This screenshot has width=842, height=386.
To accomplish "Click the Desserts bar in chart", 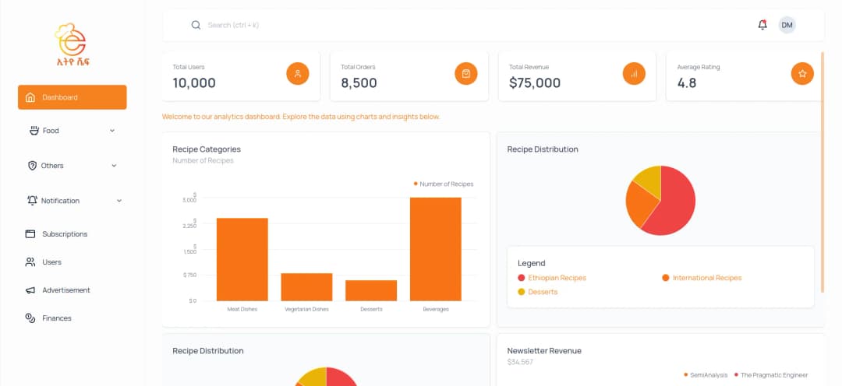I will click(x=371, y=290).
